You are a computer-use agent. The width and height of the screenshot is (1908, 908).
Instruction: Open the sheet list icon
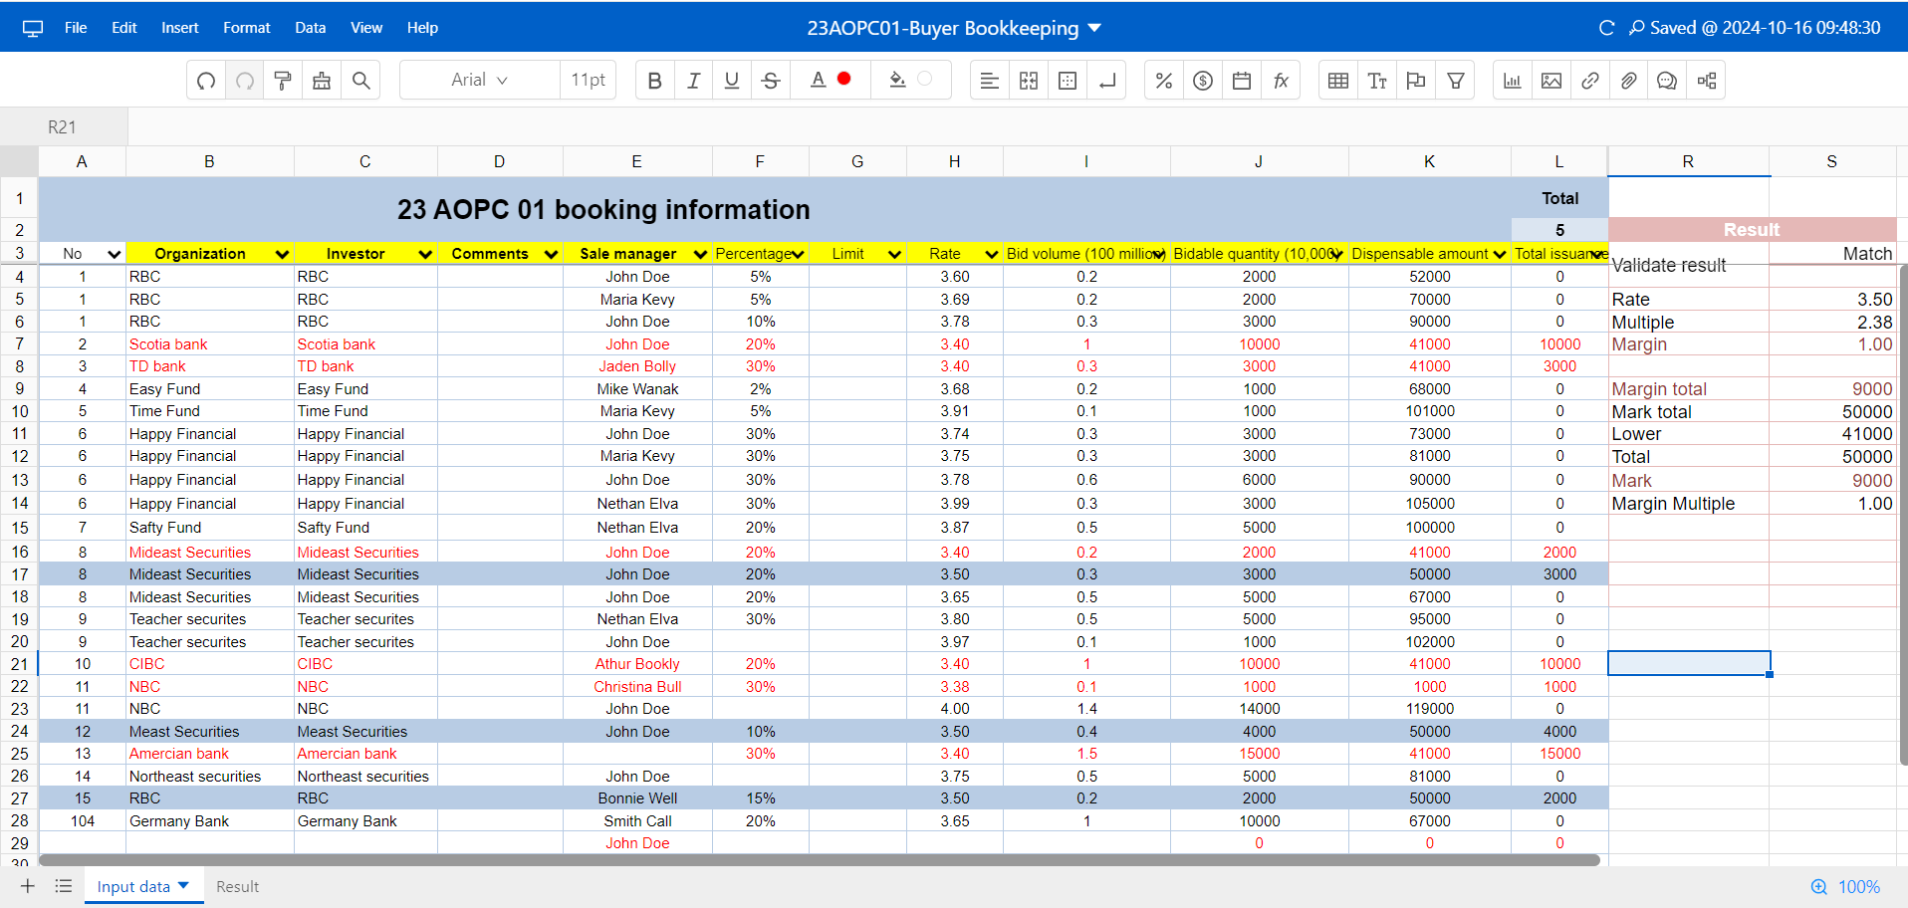click(x=64, y=886)
